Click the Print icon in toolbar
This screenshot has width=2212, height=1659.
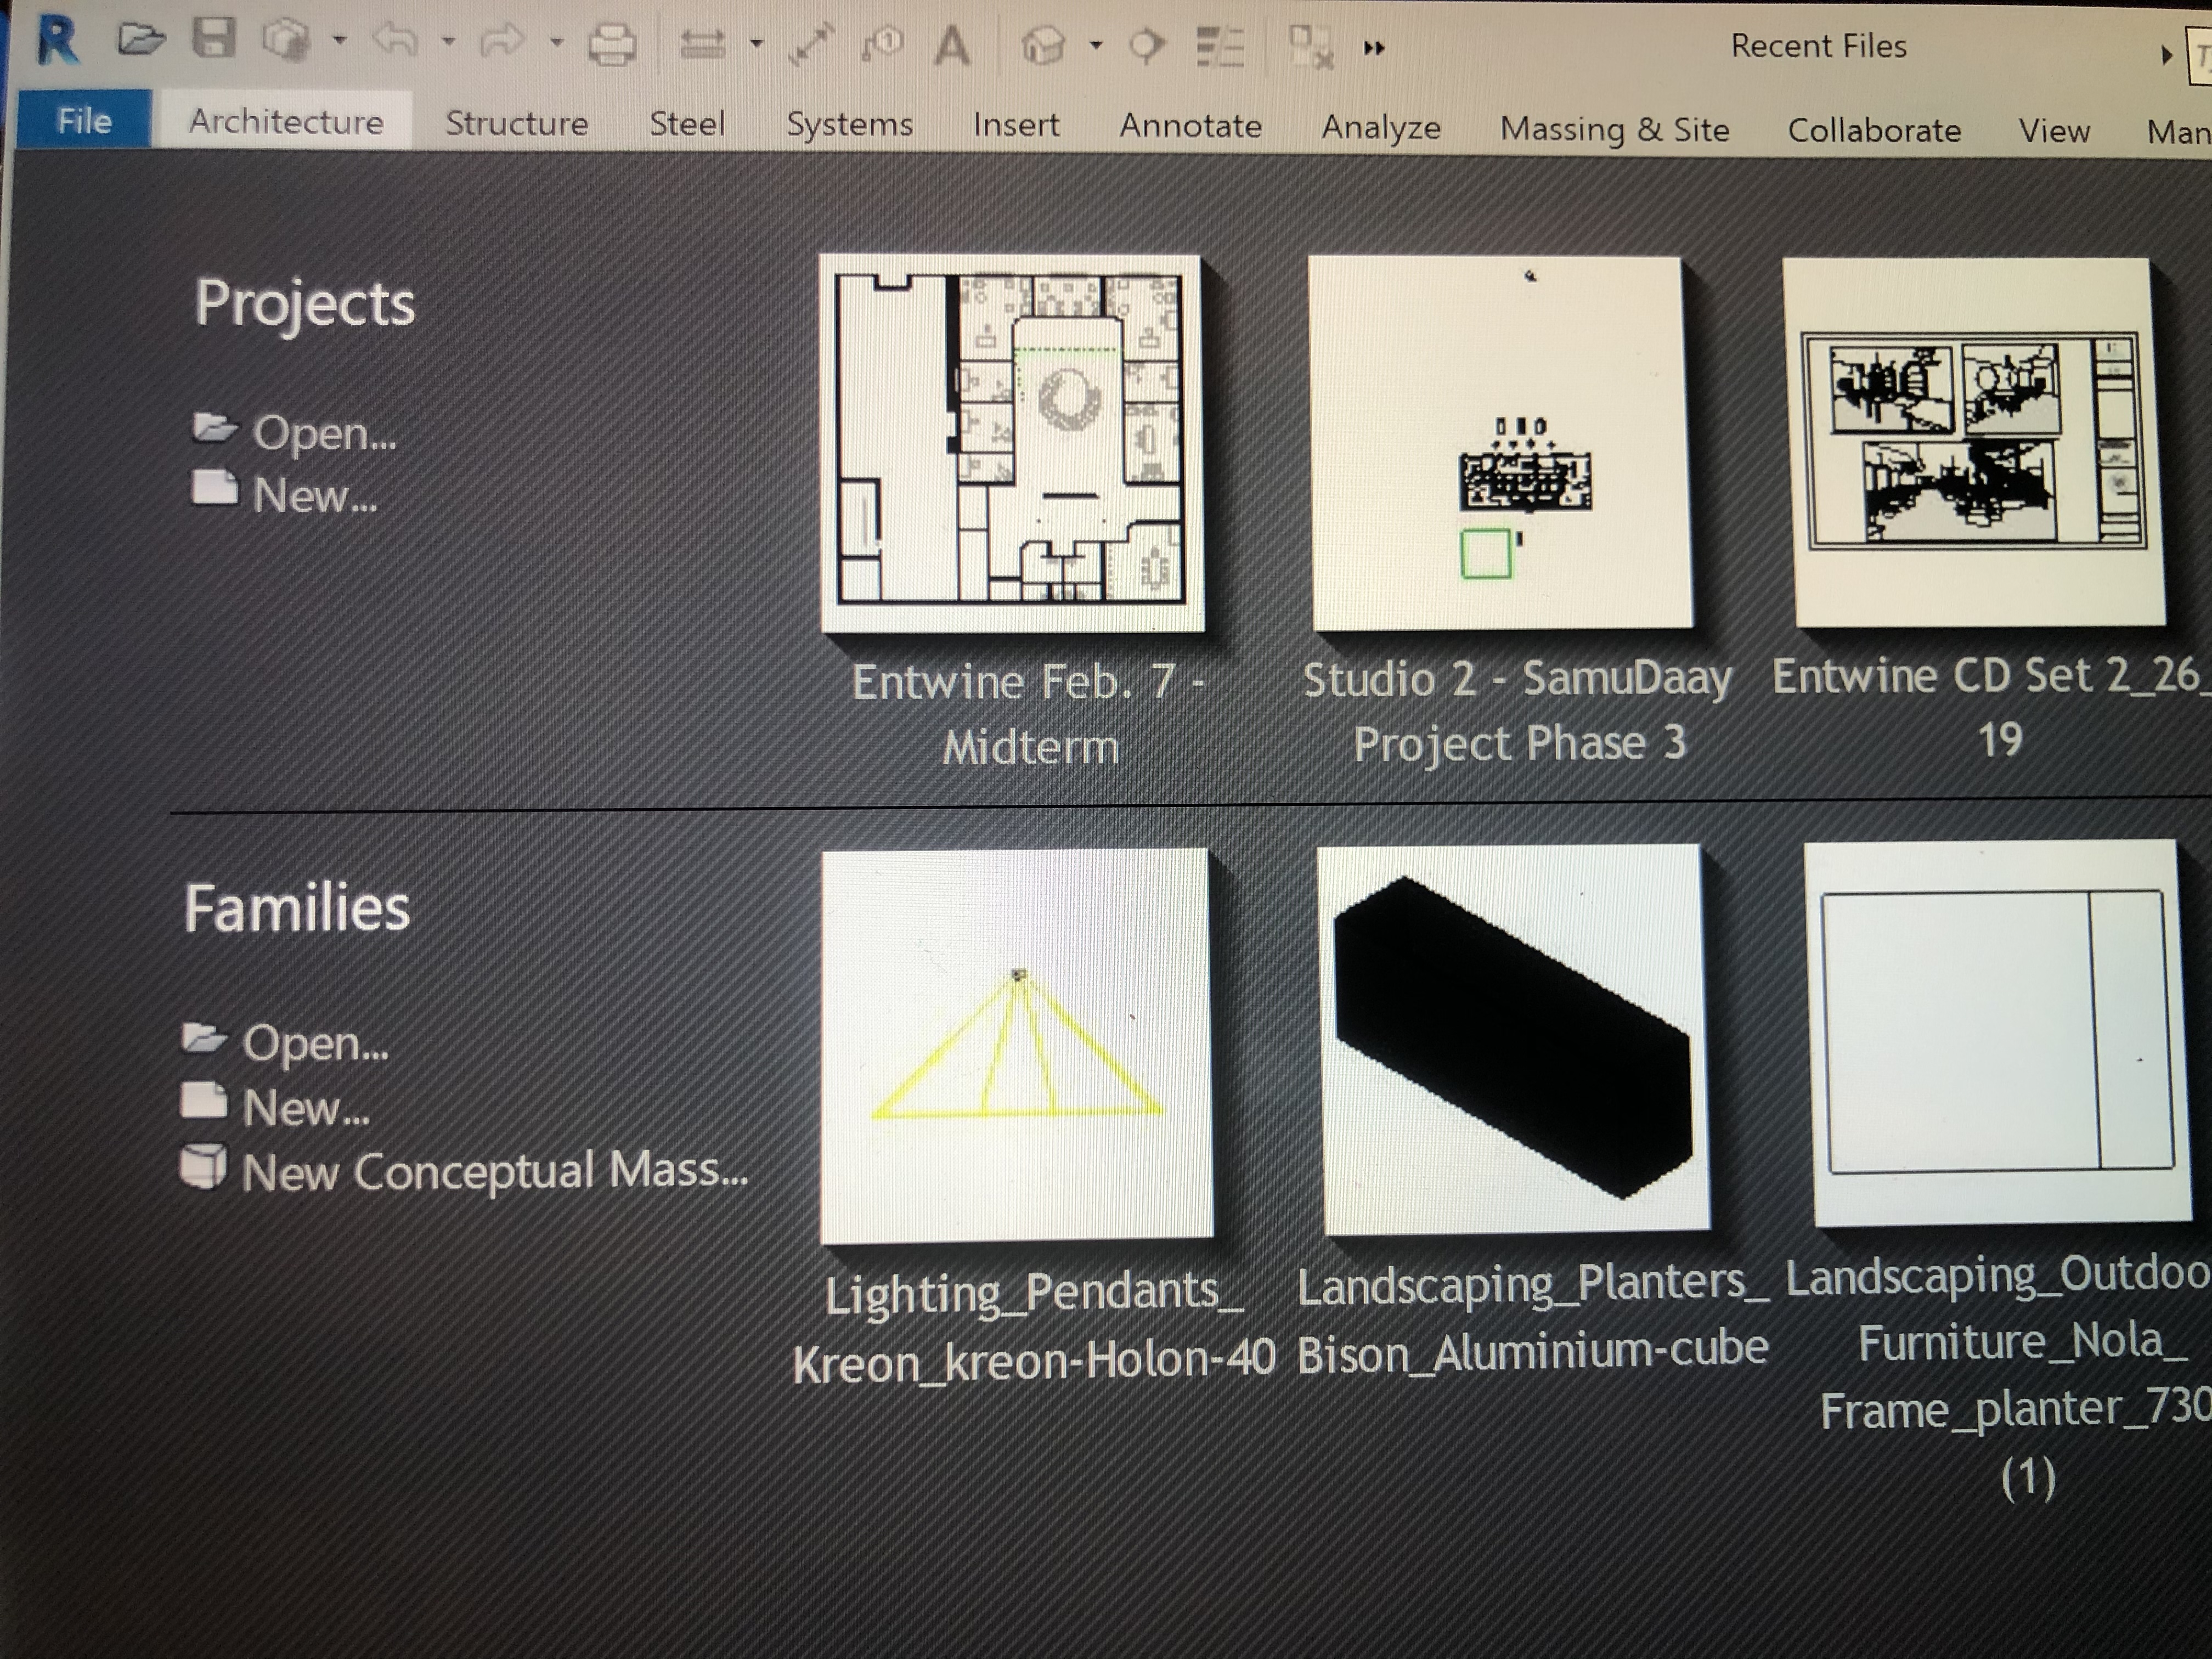(611, 45)
